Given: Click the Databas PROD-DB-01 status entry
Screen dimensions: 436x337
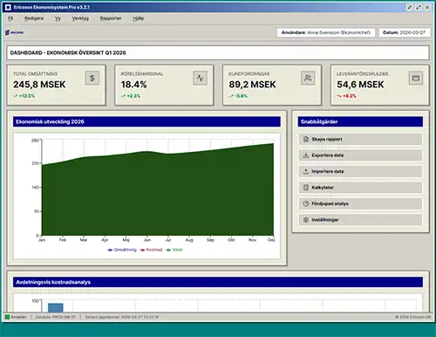Looking at the screenshot, I should [56, 317].
